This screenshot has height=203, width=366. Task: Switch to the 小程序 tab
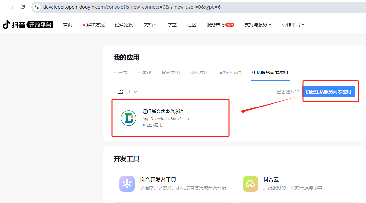[120, 73]
